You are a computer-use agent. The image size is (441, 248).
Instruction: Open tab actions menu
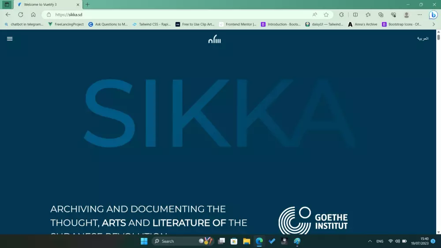click(x=7, y=4)
